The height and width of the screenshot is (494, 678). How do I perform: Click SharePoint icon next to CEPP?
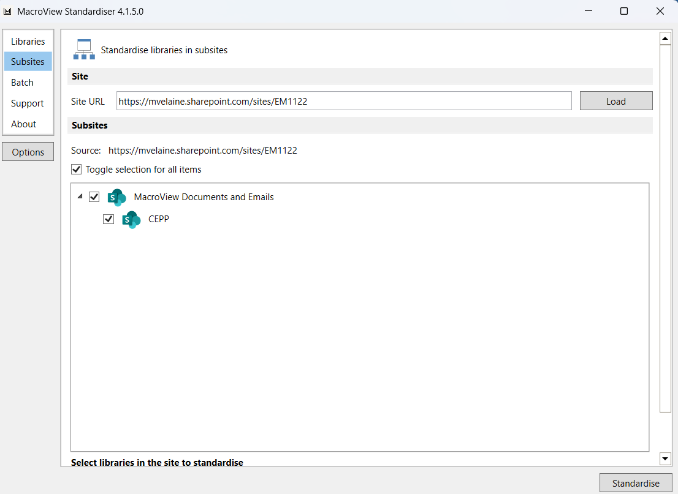131,219
